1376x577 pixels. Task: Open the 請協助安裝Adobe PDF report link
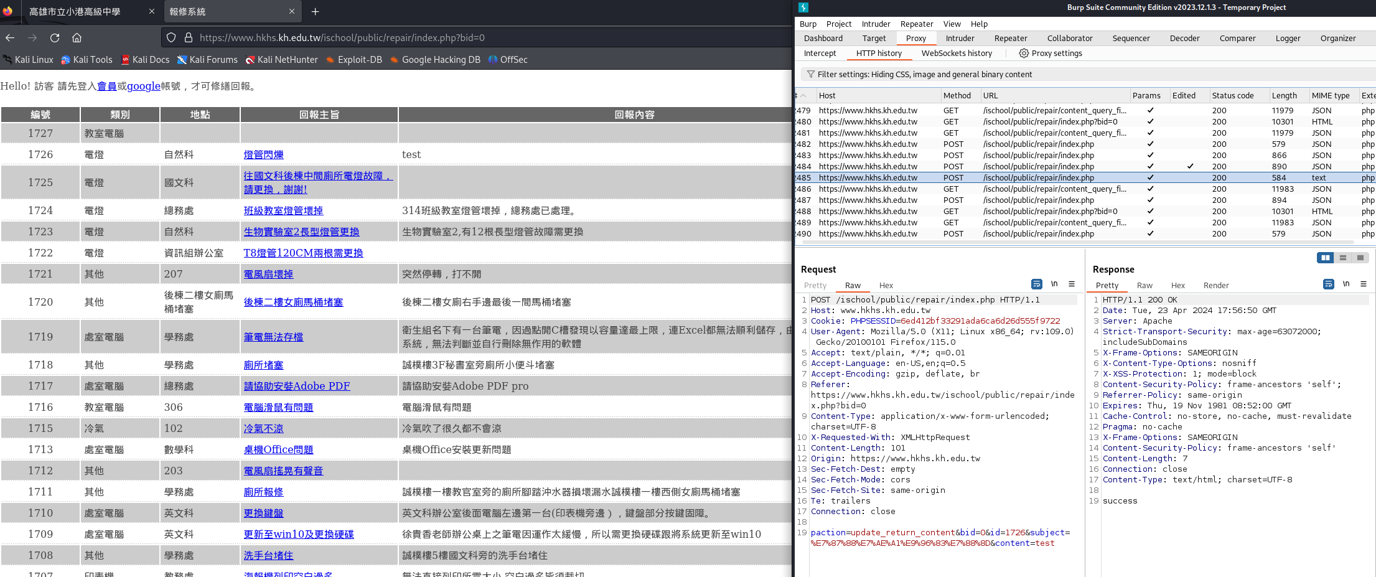pyautogui.click(x=297, y=386)
